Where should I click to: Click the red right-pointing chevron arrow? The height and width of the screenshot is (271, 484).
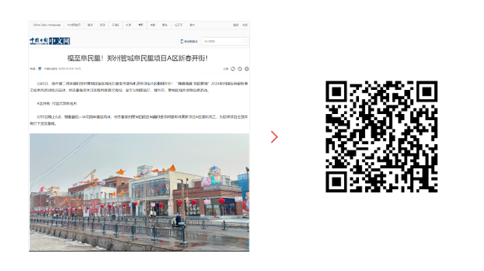pyautogui.click(x=274, y=137)
